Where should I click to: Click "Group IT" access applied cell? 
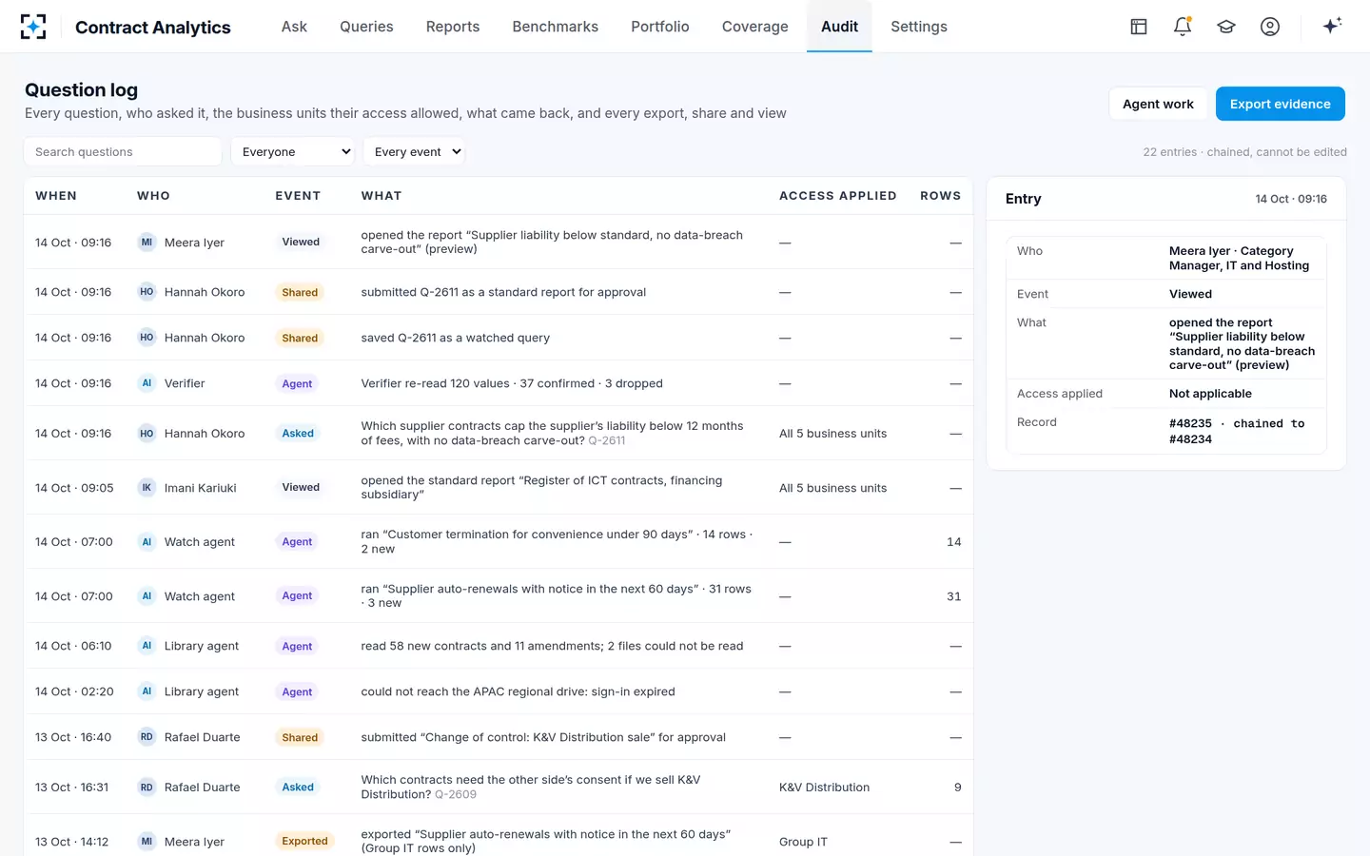(x=803, y=842)
